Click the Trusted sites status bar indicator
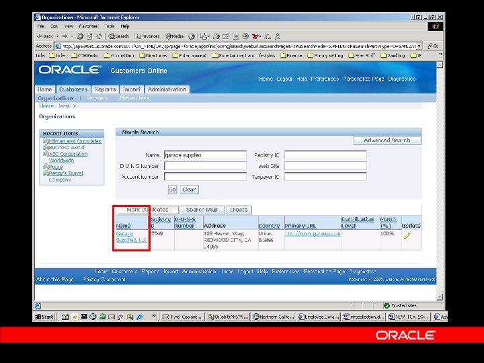 click(400, 306)
